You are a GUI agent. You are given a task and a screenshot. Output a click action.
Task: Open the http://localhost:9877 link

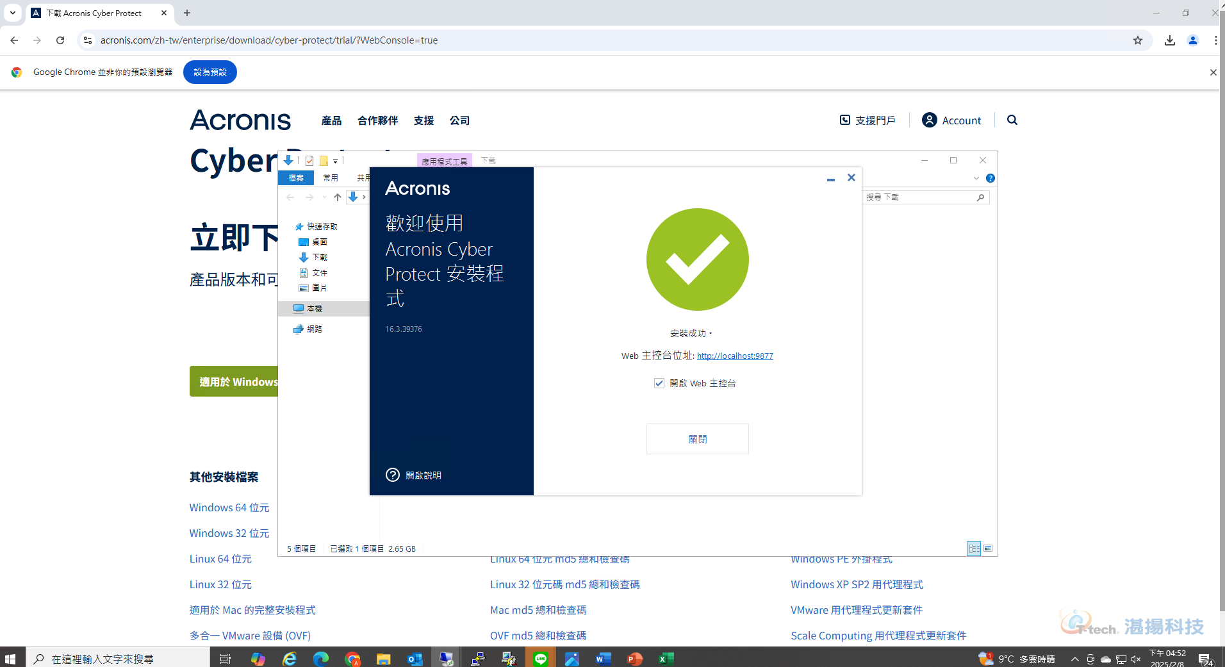pyautogui.click(x=735, y=356)
